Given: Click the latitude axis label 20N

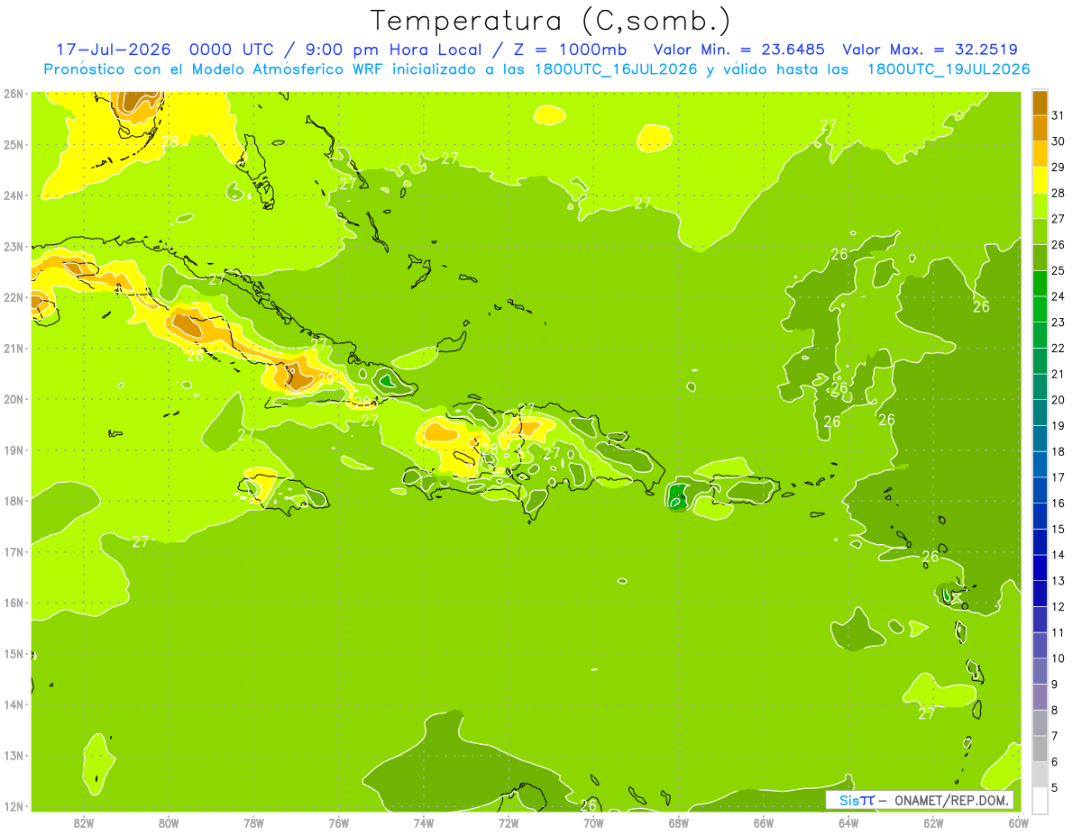Looking at the screenshot, I should (14, 399).
